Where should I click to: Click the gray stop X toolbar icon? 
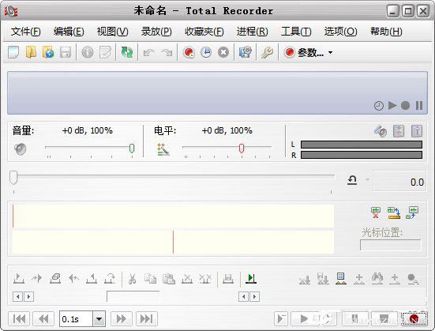[223, 52]
